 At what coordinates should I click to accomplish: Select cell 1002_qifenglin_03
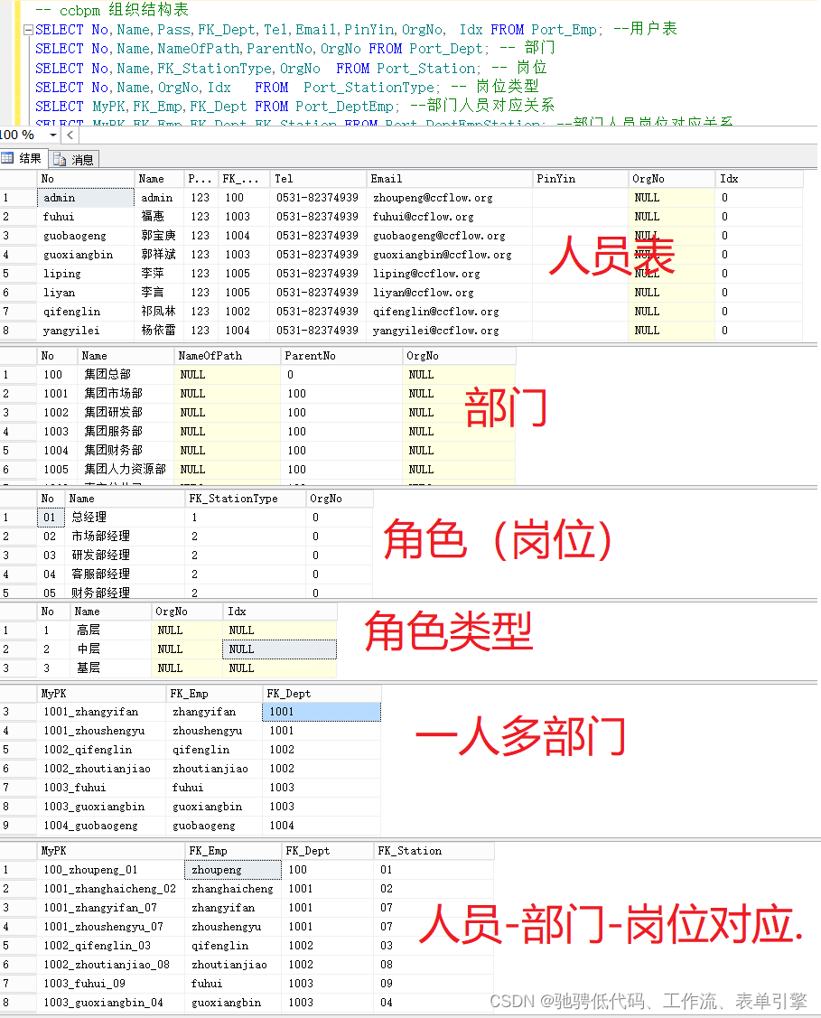click(x=111, y=946)
